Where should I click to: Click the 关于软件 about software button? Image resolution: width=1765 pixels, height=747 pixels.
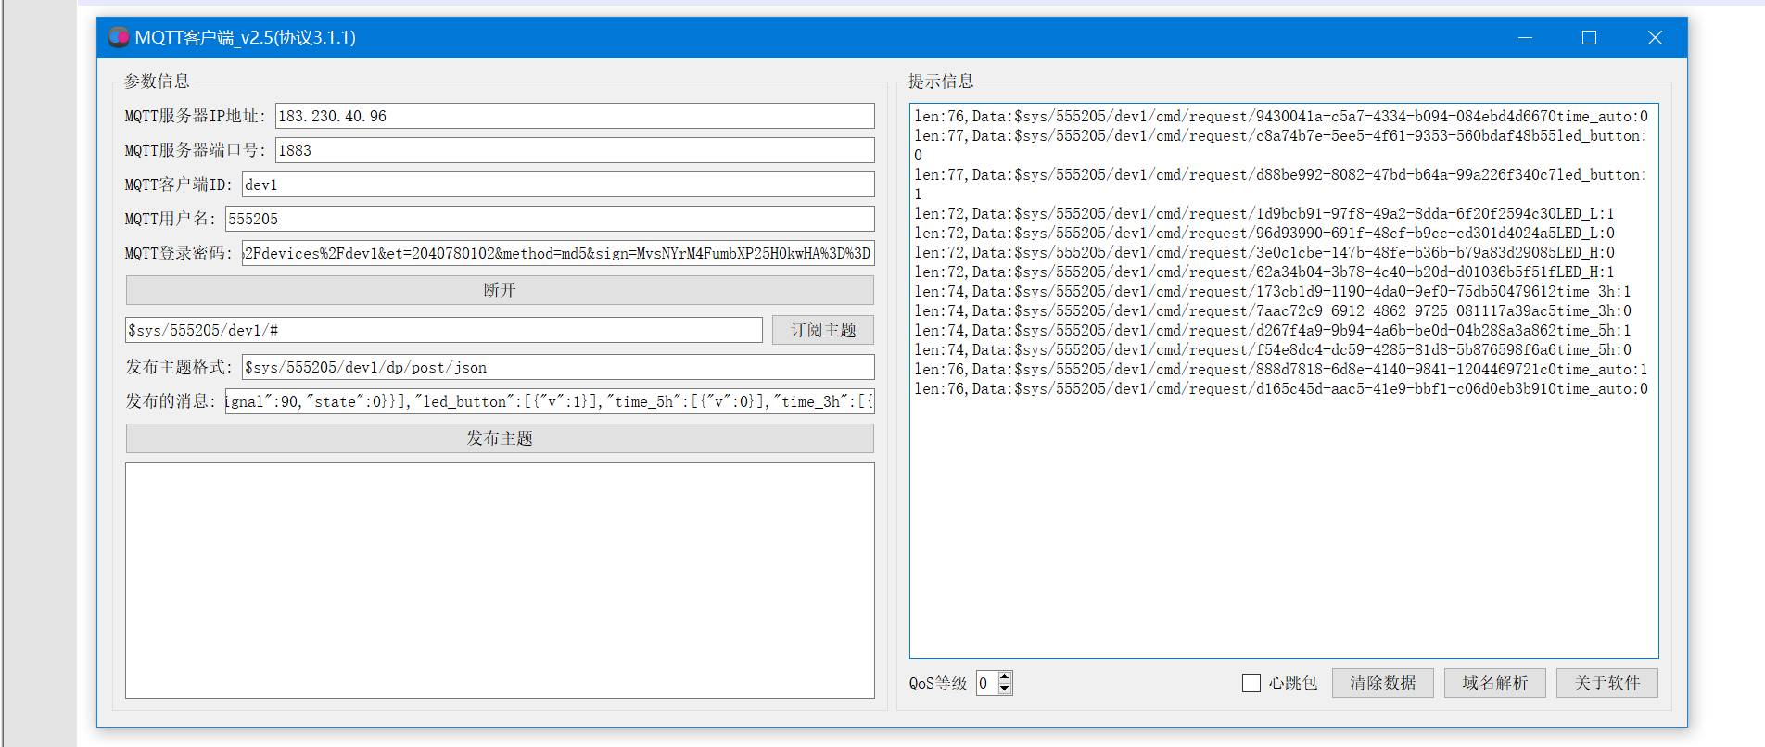pyautogui.click(x=1607, y=683)
